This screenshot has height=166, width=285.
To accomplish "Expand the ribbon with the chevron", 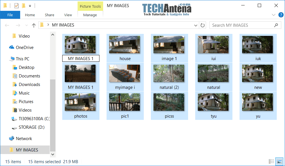I will click(274, 15).
